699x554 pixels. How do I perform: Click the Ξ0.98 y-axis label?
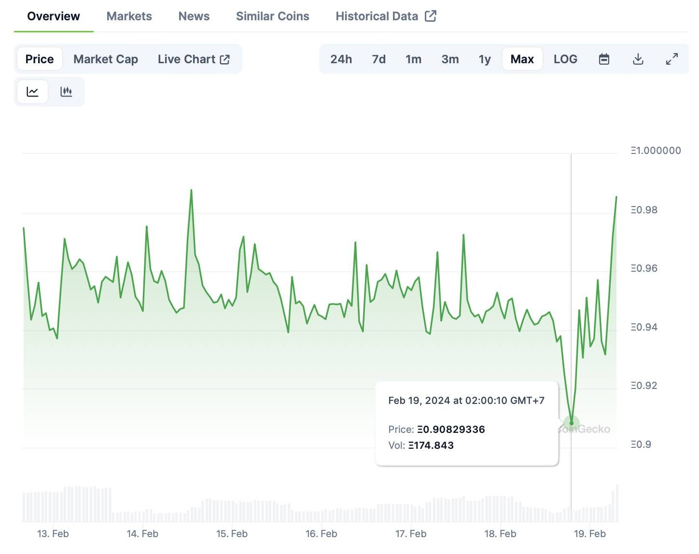644,210
